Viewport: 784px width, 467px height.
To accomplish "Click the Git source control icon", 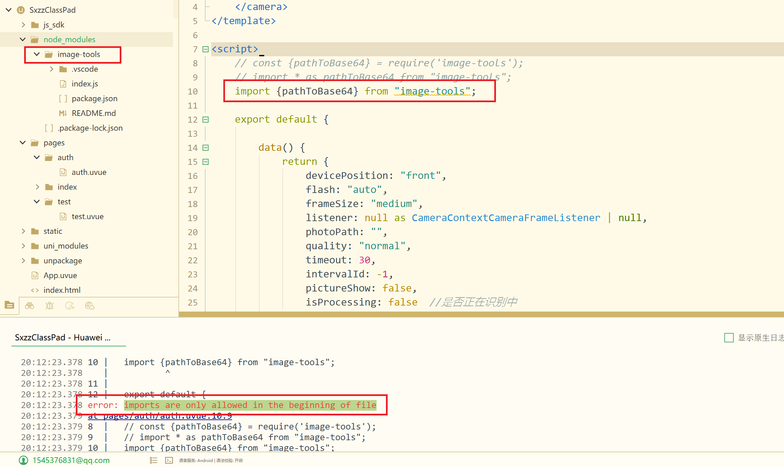I will 70,306.
